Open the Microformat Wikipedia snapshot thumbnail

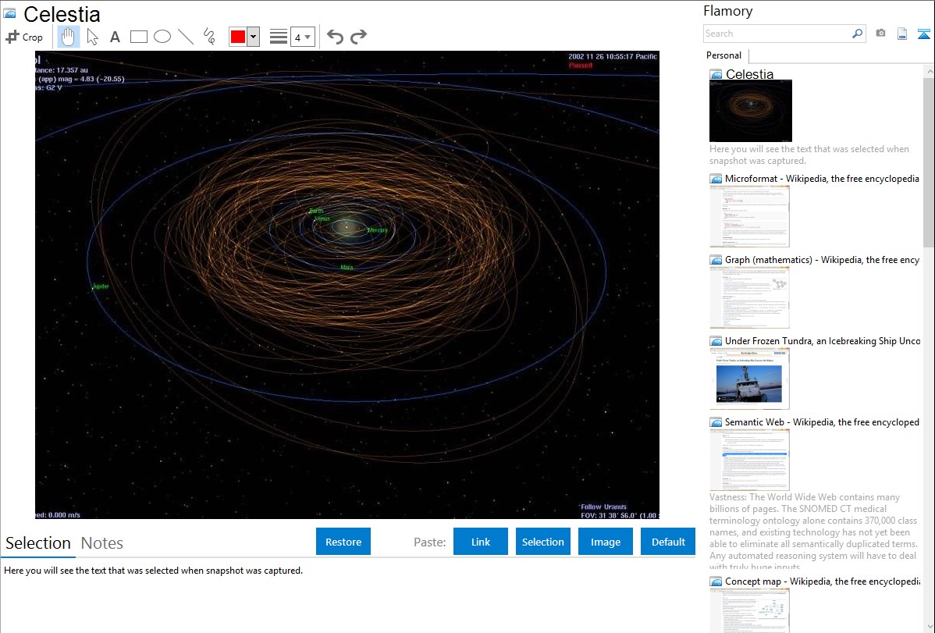click(749, 216)
